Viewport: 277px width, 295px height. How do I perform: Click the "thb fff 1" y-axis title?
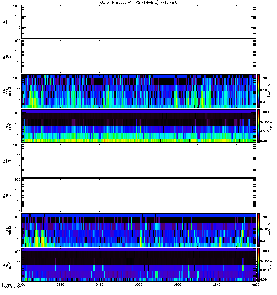[x=7, y=22]
